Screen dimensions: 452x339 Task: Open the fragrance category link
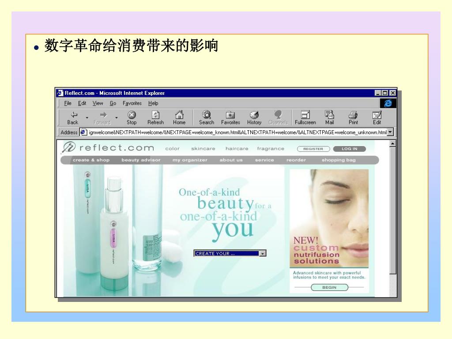(x=271, y=149)
